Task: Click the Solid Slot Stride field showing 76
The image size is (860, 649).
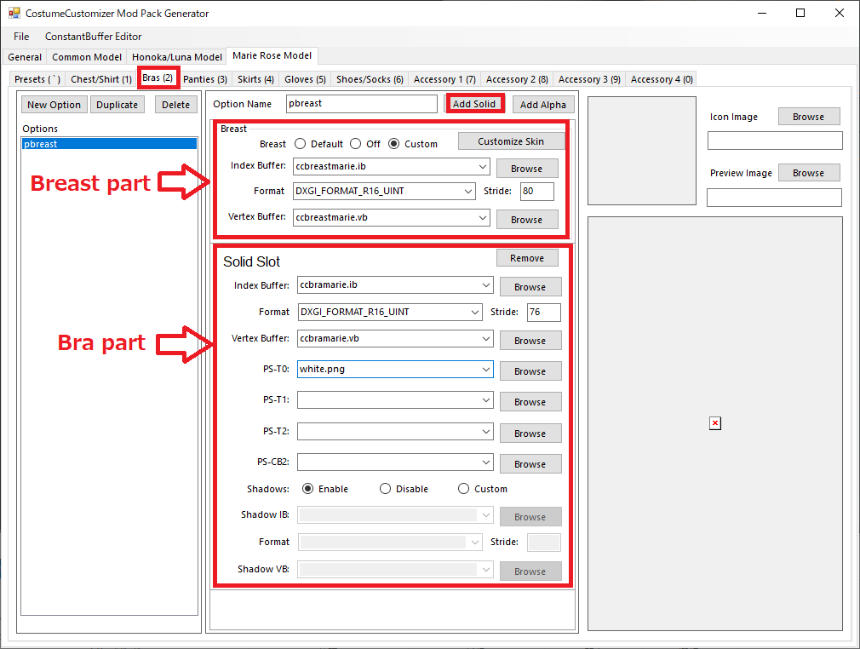Action: tap(543, 313)
